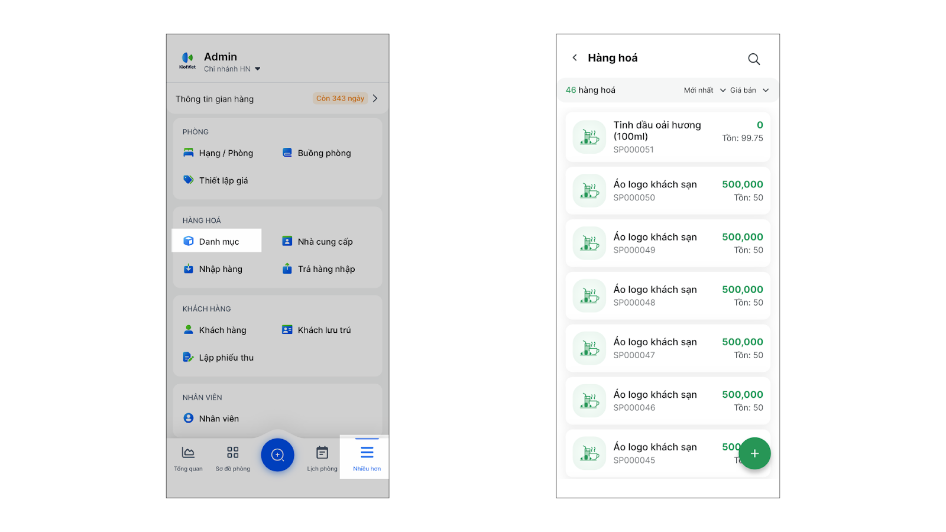Open the Lịch phòng calendar tab
Screen dimensions: 946x532
(322, 458)
